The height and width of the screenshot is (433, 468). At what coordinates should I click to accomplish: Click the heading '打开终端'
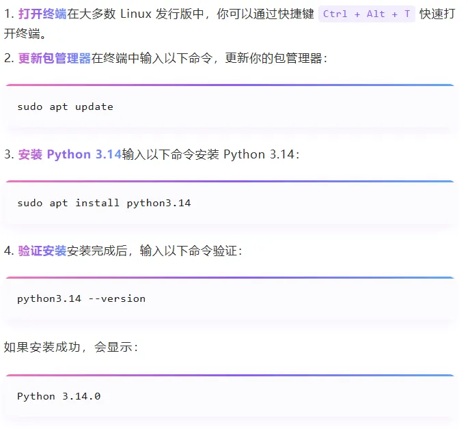[42, 14]
